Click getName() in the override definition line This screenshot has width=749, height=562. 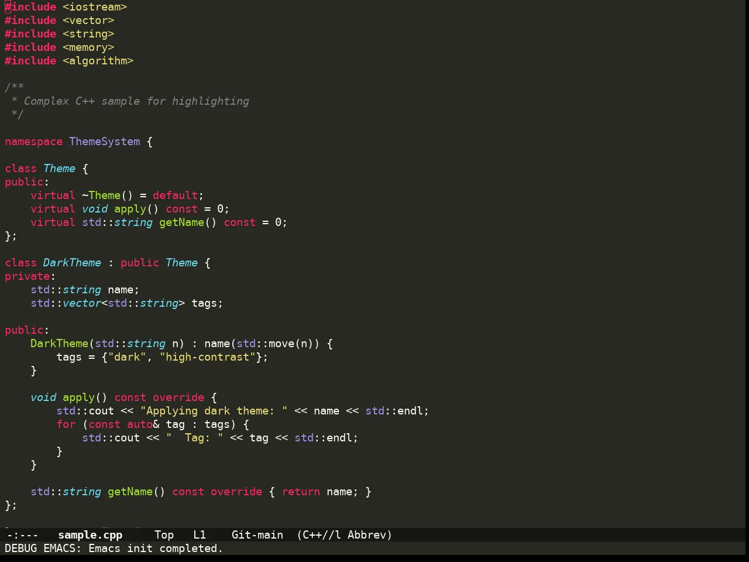[137, 492]
